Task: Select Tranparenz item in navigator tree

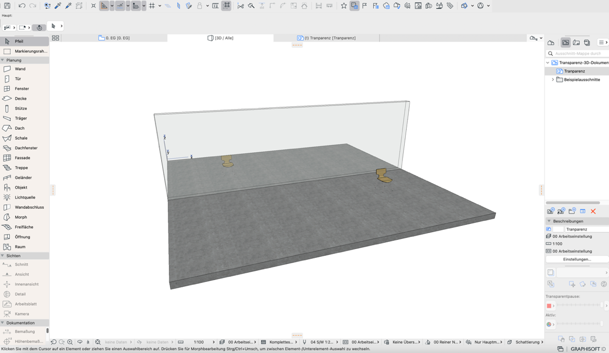Action: click(574, 71)
